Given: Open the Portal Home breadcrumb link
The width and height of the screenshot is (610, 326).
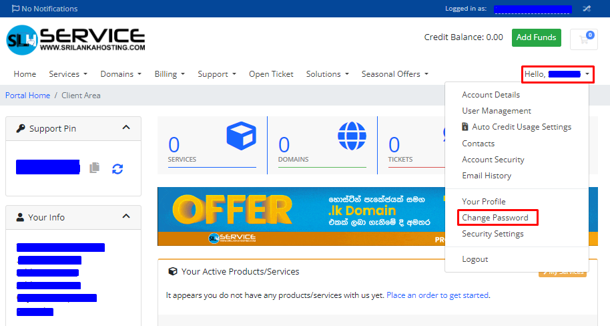Looking at the screenshot, I should pyautogui.click(x=27, y=96).
